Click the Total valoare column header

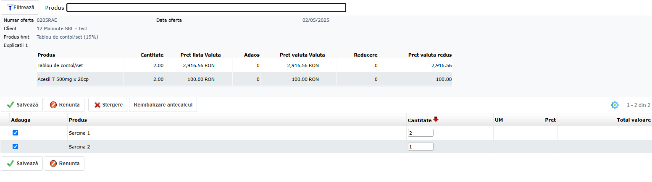click(631, 120)
